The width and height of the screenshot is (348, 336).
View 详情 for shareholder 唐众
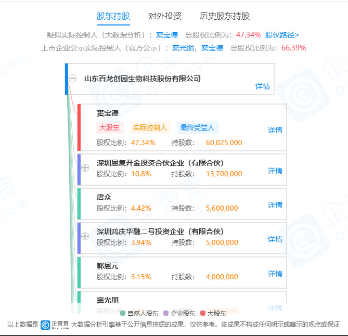click(275, 205)
